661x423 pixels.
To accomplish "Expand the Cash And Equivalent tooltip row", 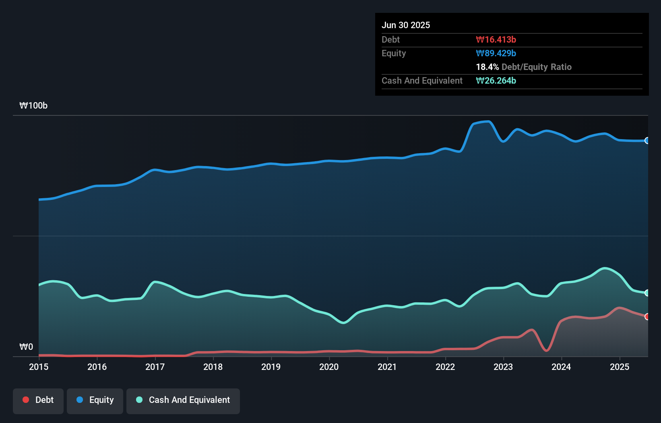I will [x=421, y=80].
